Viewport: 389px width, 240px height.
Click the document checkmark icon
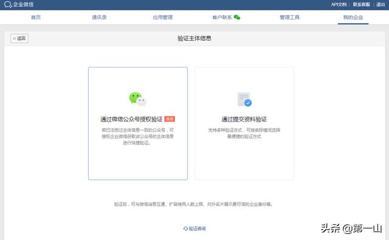[244, 100]
